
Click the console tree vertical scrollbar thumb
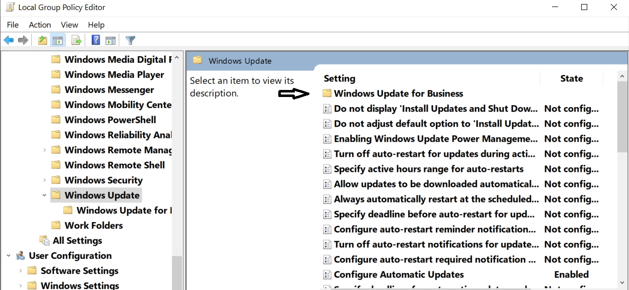[177, 273]
